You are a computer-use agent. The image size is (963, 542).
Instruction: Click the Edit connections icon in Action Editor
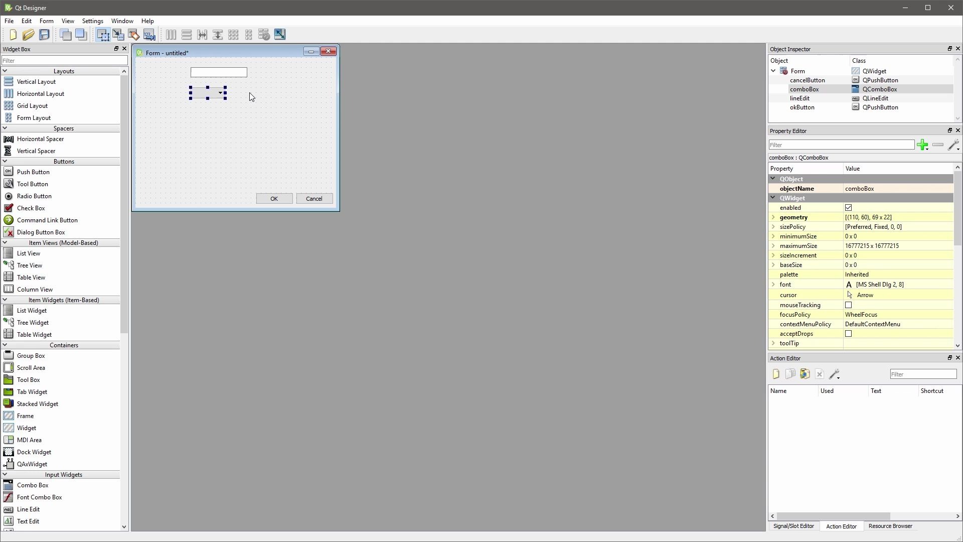tap(835, 374)
